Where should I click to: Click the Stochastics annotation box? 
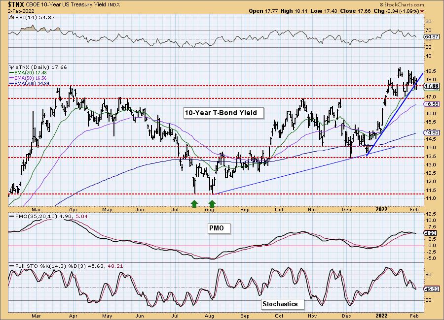283,304
